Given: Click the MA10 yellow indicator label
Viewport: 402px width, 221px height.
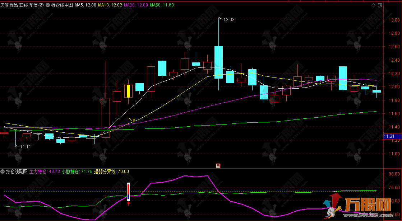Looking at the screenshot, I should 110,5.
